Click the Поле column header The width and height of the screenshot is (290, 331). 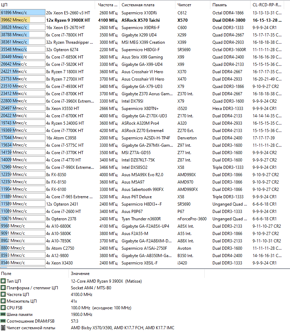point(34,273)
